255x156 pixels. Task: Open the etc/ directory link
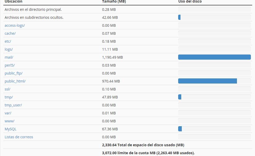point(8,41)
